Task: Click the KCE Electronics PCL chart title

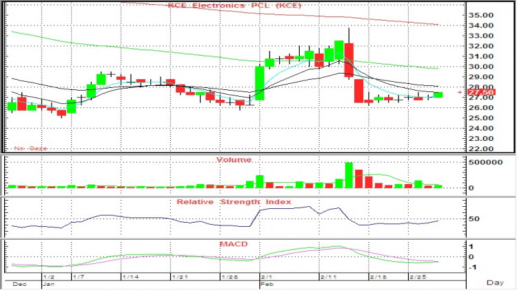Action: (225, 6)
